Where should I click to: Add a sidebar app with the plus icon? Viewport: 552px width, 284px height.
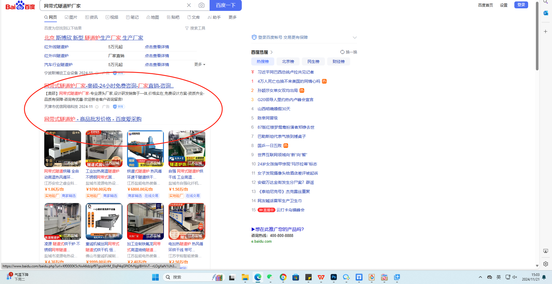(545, 31)
